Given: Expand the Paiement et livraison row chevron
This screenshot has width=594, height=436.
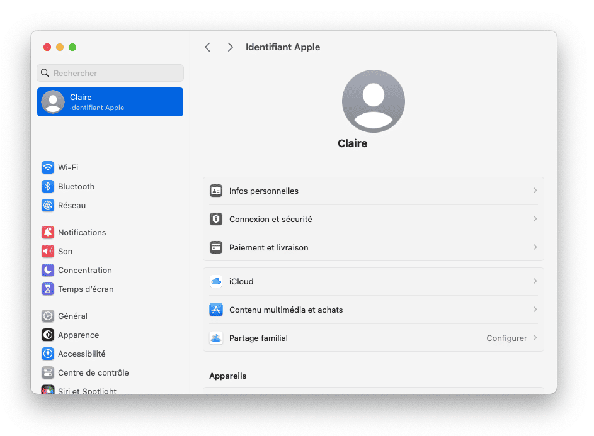Looking at the screenshot, I should click(x=535, y=247).
